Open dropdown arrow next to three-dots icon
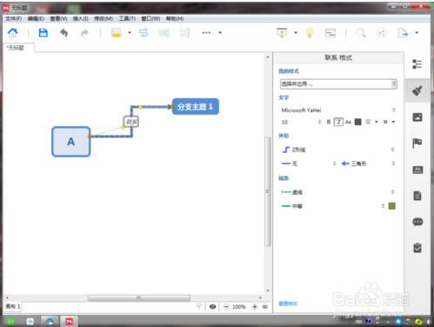The height and width of the screenshot is (327, 434). click(x=220, y=32)
